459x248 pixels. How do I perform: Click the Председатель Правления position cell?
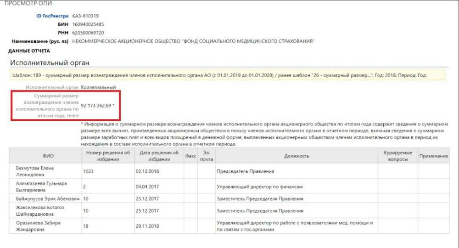(x=245, y=171)
